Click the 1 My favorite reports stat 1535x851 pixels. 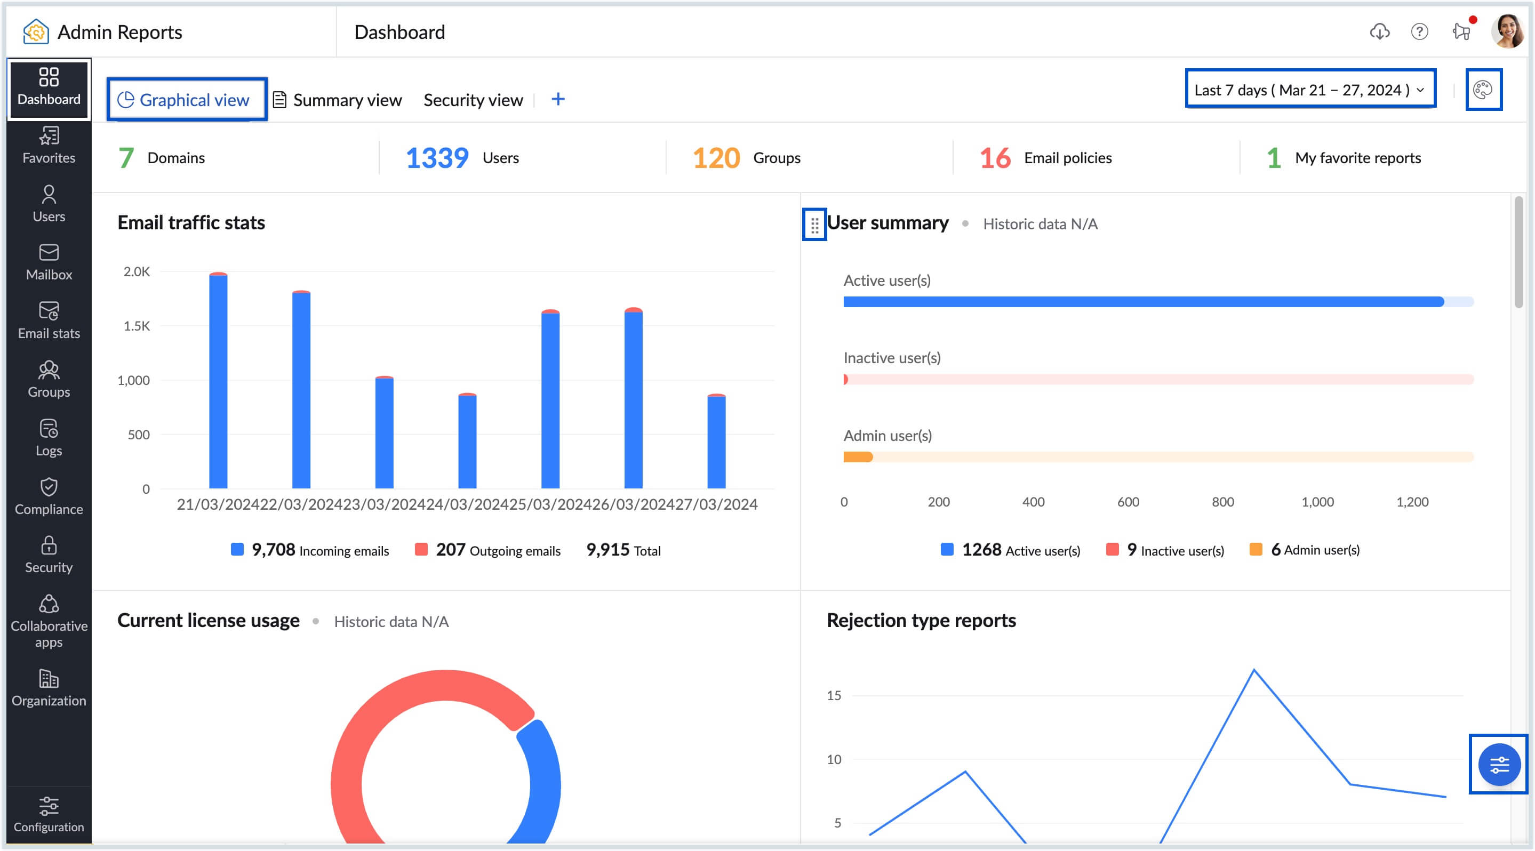click(1344, 158)
